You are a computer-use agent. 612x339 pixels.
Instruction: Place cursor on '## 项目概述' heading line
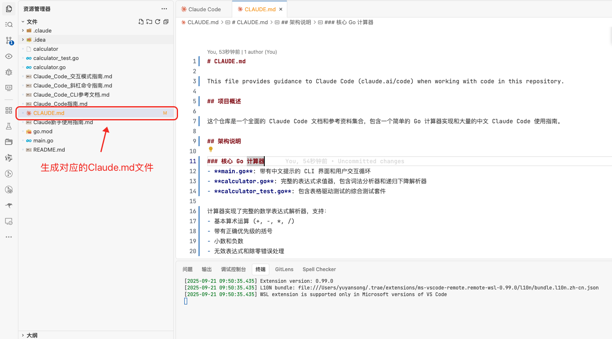pos(224,101)
